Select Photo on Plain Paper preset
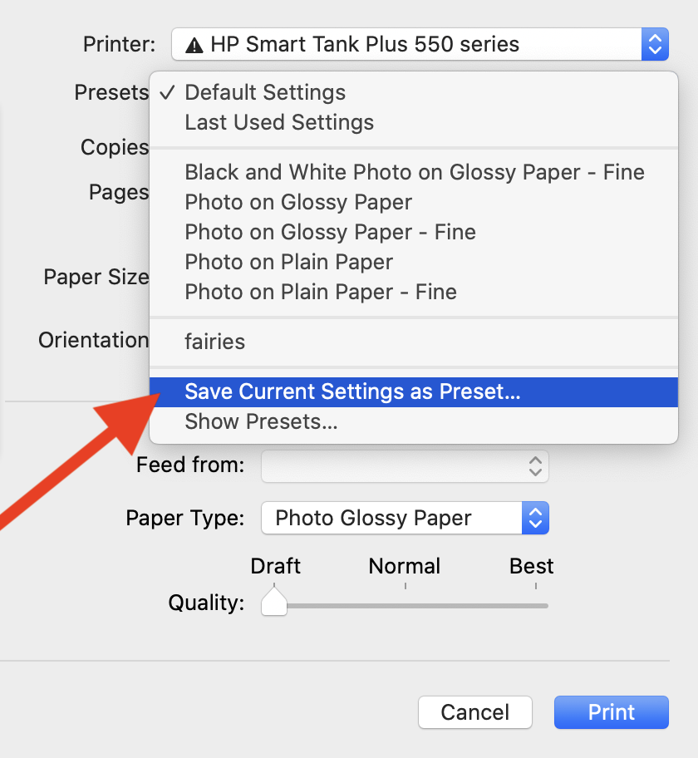 click(288, 262)
